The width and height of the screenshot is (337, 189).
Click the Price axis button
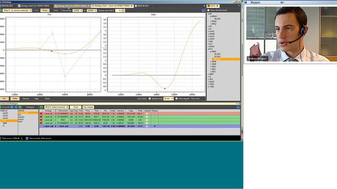click(x=45, y=10)
